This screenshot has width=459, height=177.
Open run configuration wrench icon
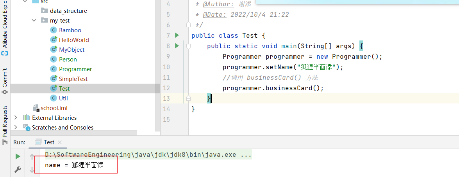click(18, 170)
